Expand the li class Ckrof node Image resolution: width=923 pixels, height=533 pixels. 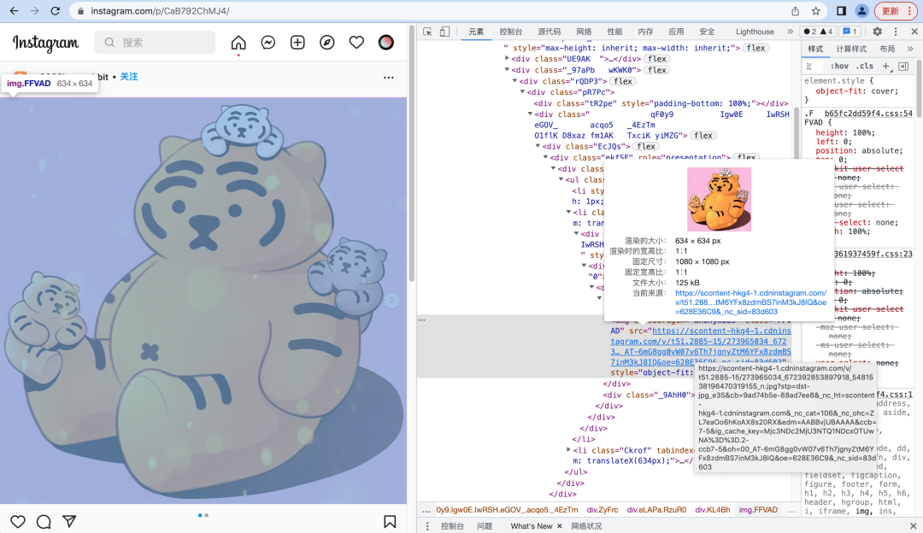click(569, 449)
